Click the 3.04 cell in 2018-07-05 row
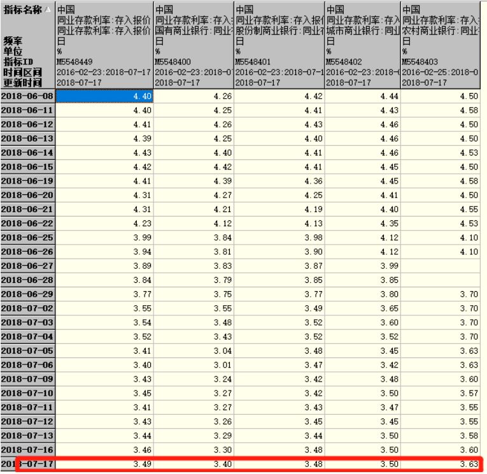This screenshot has height=474, width=487. tap(194, 350)
